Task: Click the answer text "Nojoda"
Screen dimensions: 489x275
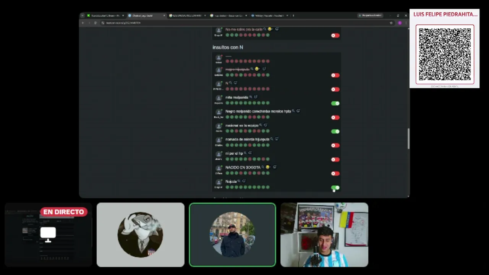Action: click(x=231, y=181)
